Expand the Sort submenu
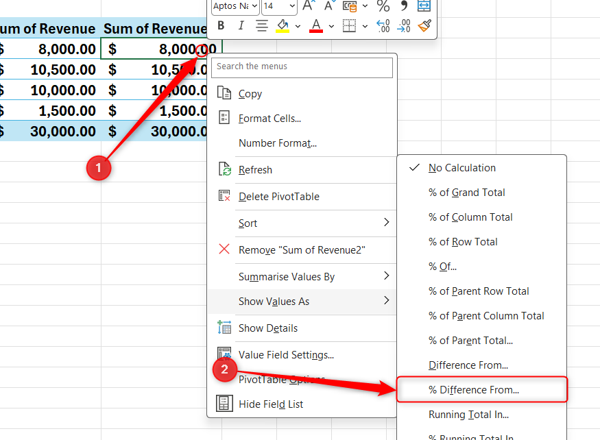 pos(302,223)
